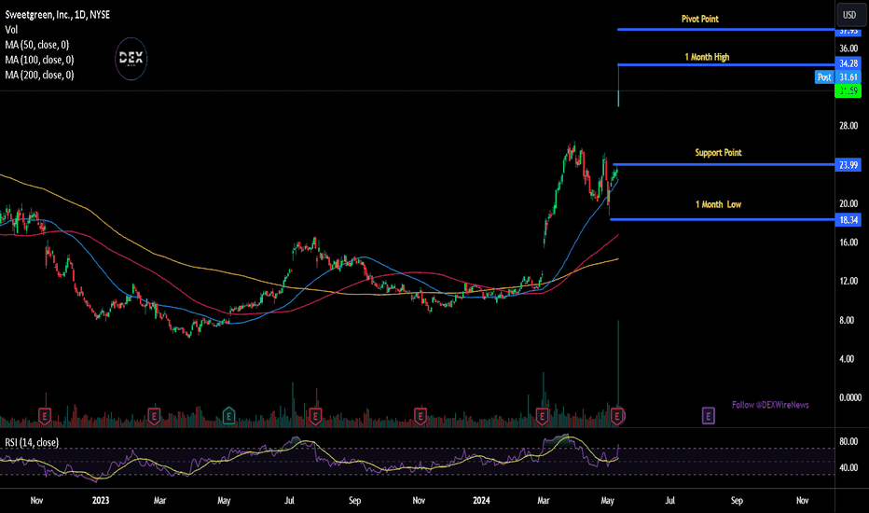Click the 31.61 post-market price tag
Viewport: 869px width, 513px height.
click(848, 77)
